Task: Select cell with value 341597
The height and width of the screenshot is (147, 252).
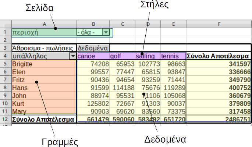Action: click(219, 64)
